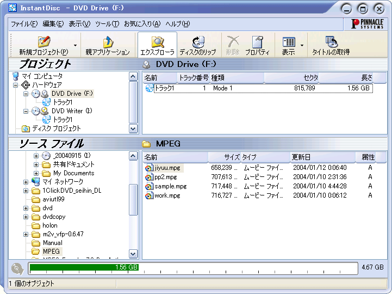Sort tracks by トラック番号 column header
Screen dimensions: 392x294
point(193,78)
